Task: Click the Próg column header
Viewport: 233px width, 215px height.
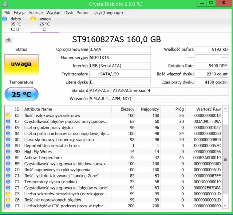Action: coord(173,109)
